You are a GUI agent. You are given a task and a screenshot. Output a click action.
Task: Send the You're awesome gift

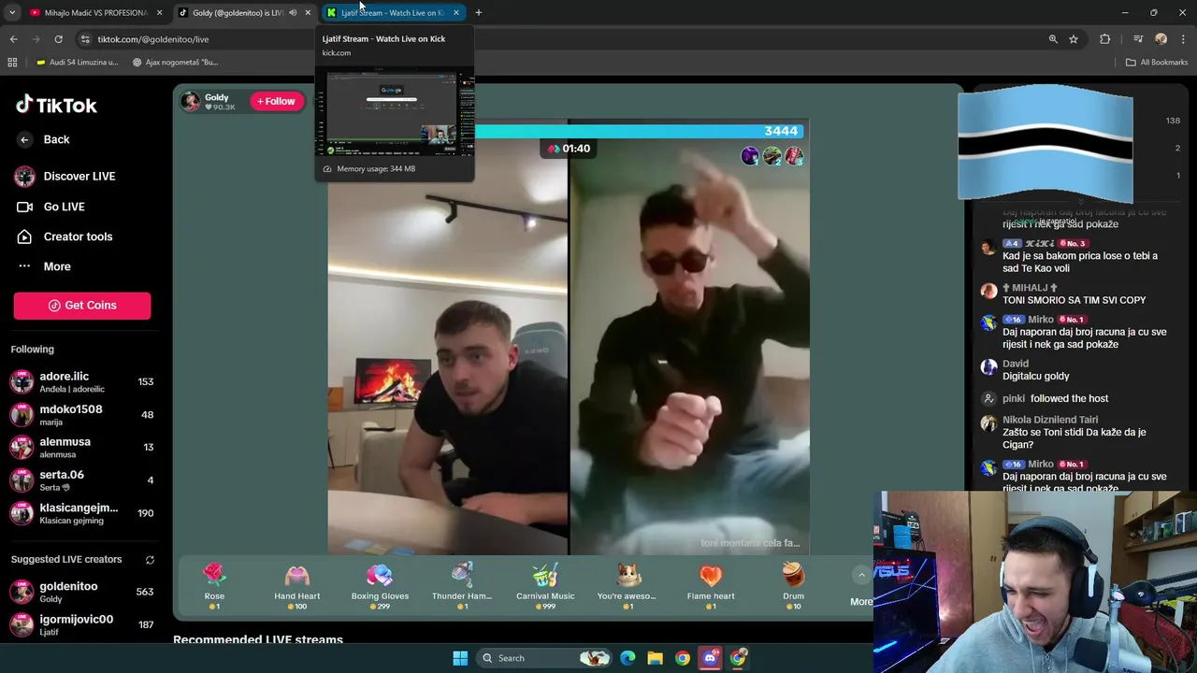[627, 586]
